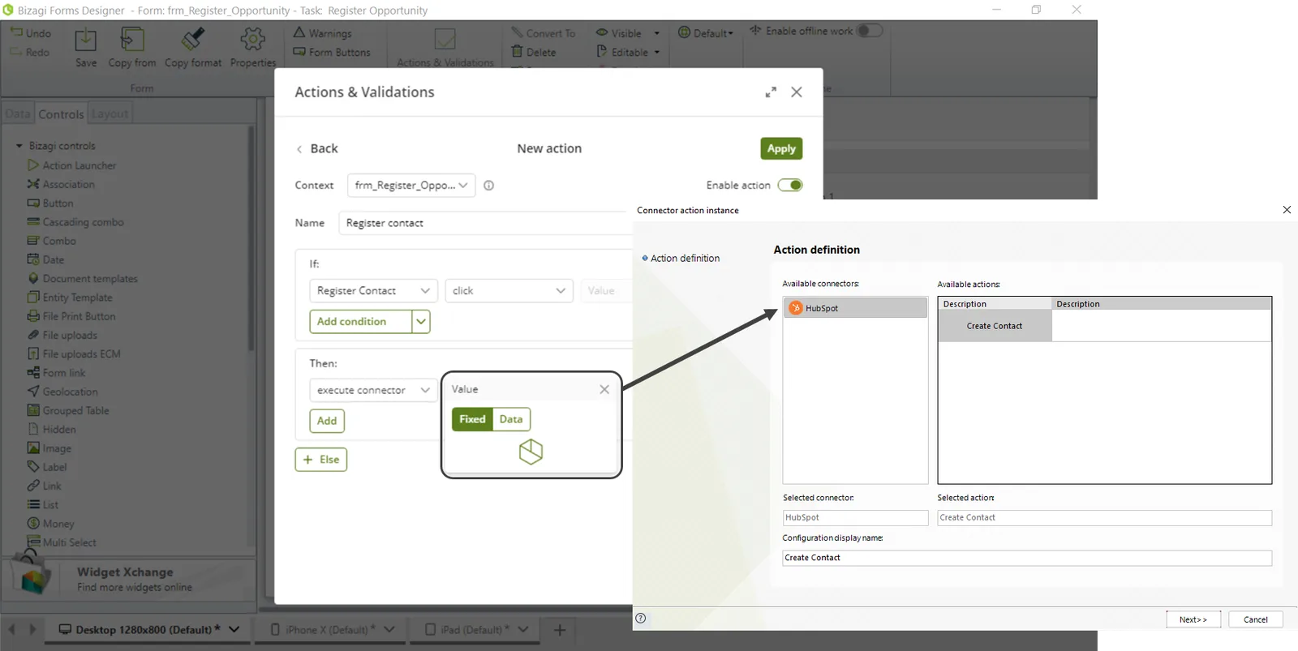Image resolution: width=1298 pixels, height=651 pixels.
Task: Click the Copy from icon
Action: coord(132,39)
